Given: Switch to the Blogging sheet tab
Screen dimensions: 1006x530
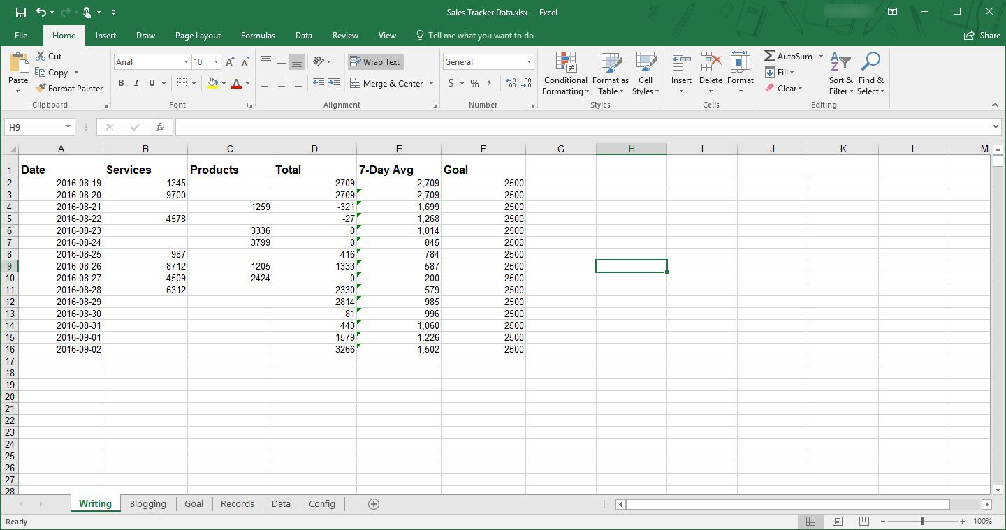Looking at the screenshot, I should pyautogui.click(x=148, y=504).
